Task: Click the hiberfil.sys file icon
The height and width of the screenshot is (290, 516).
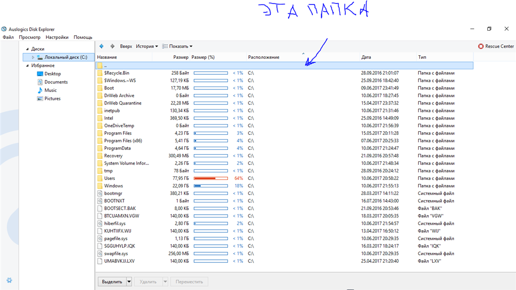Action: point(100,223)
